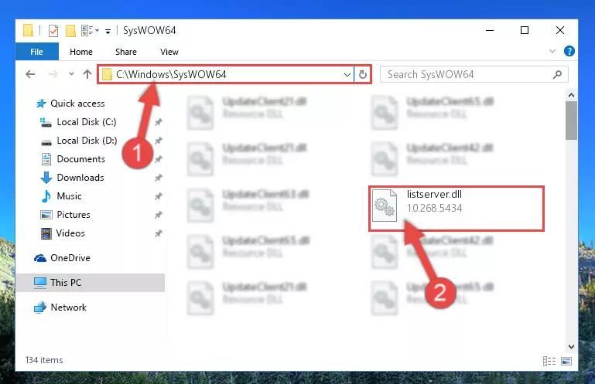Refresh the SysWOW64 folder view
The width and height of the screenshot is (595, 384).
point(363,74)
